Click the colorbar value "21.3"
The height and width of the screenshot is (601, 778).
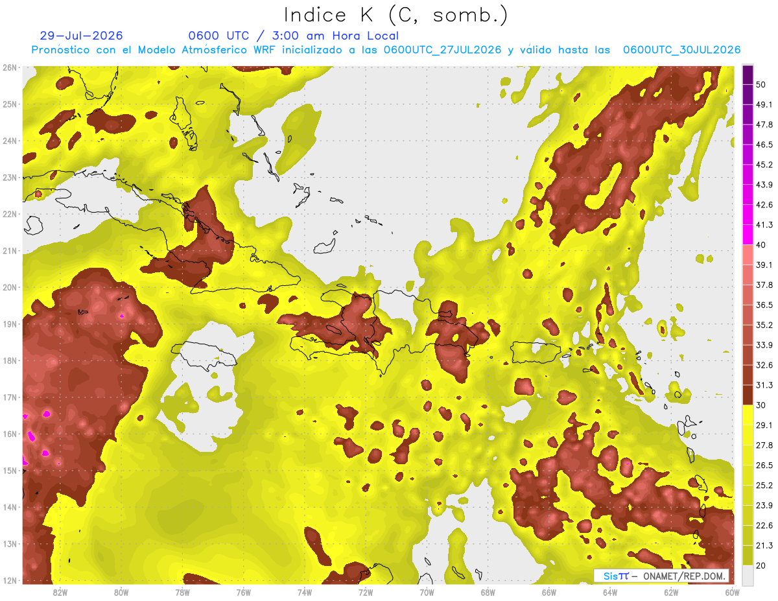[764, 546]
